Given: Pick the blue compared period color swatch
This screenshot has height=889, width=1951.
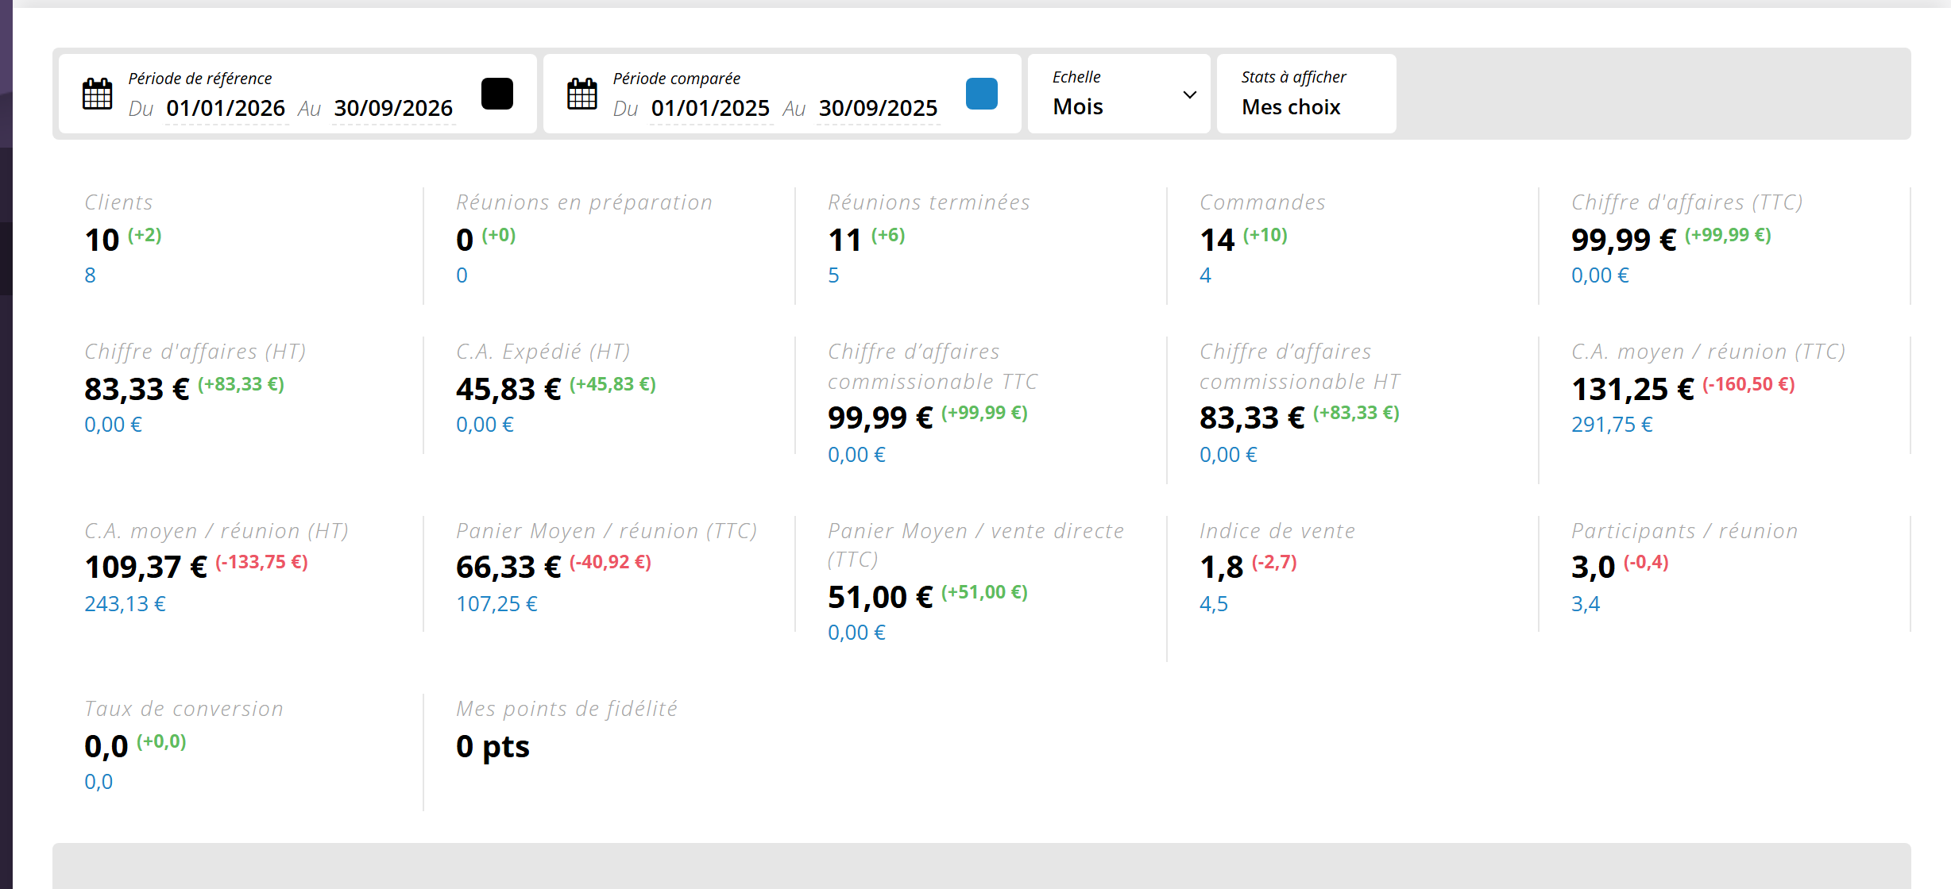Looking at the screenshot, I should tap(982, 94).
